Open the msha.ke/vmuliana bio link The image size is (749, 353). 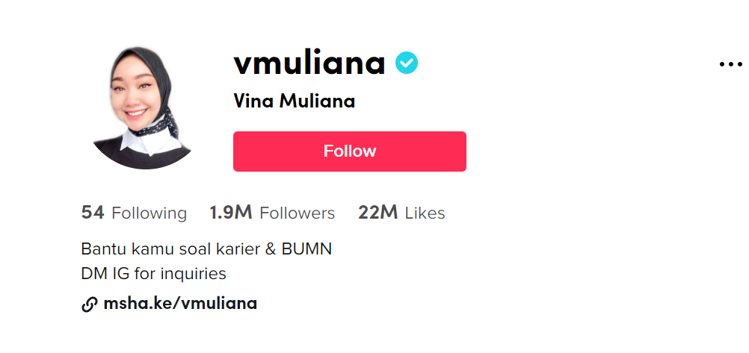click(x=180, y=304)
